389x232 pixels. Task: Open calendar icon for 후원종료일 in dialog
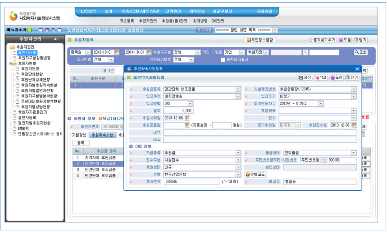(x=187, y=125)
